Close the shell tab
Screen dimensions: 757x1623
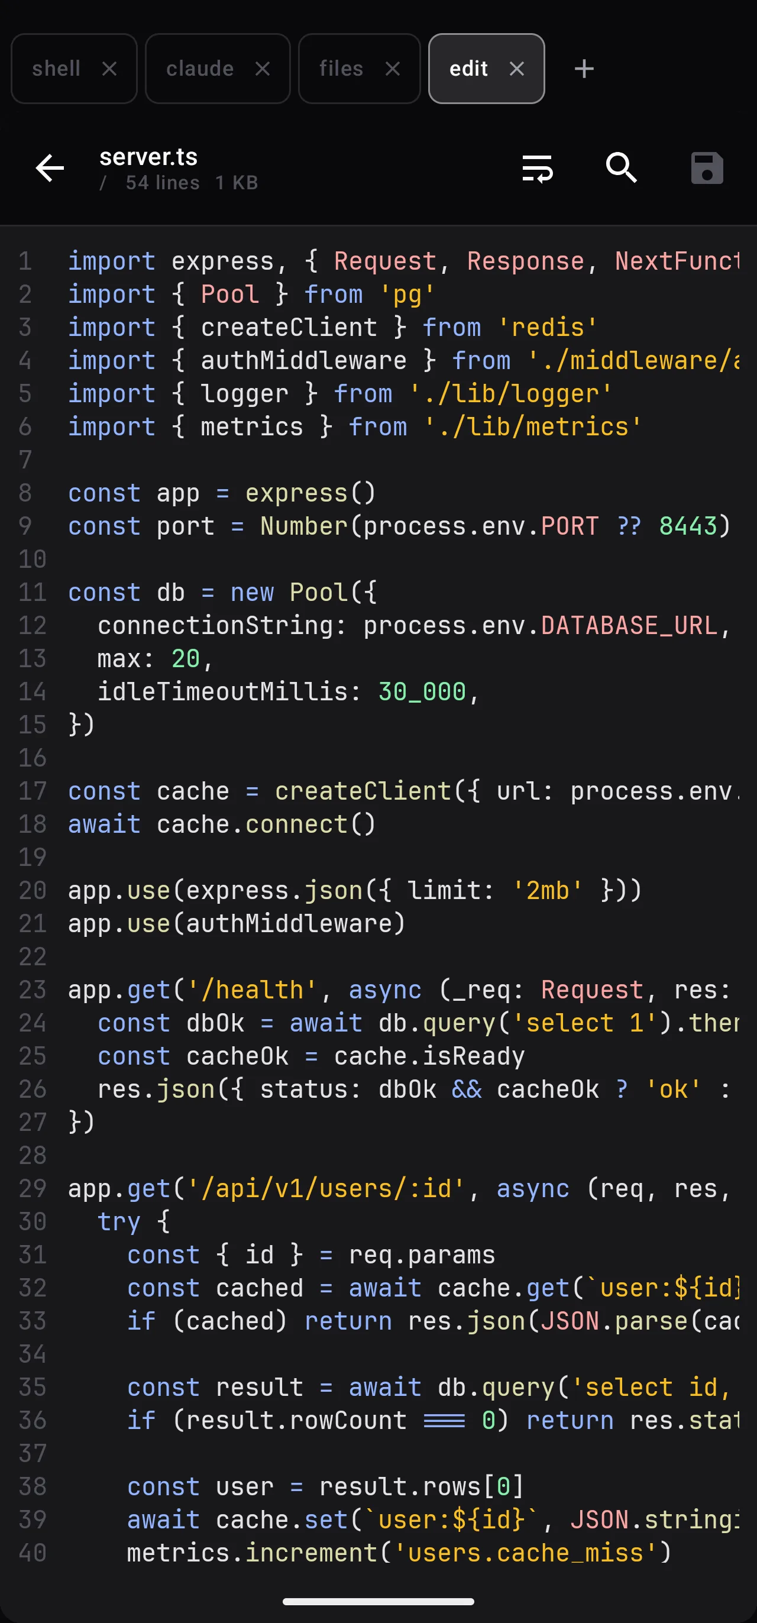point(109,68)
